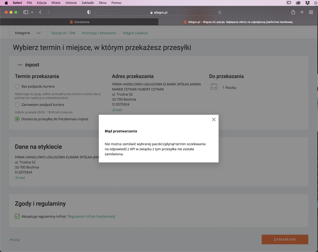Open the Historia menu

coord(71,3)
